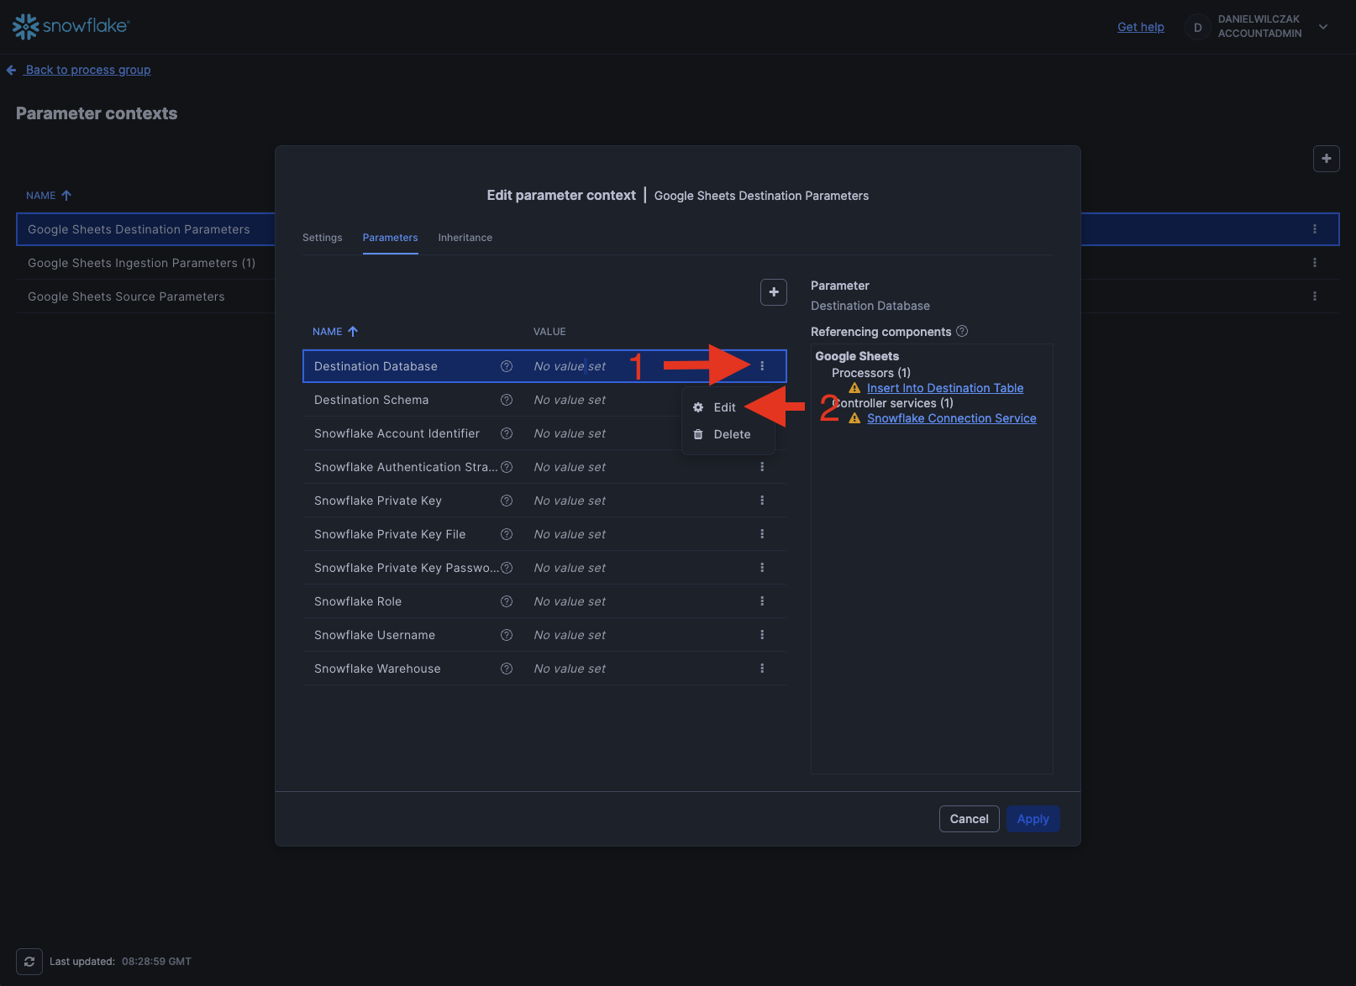
Task: Open the Snowflake Connection Service link
Action: point(951,418)
